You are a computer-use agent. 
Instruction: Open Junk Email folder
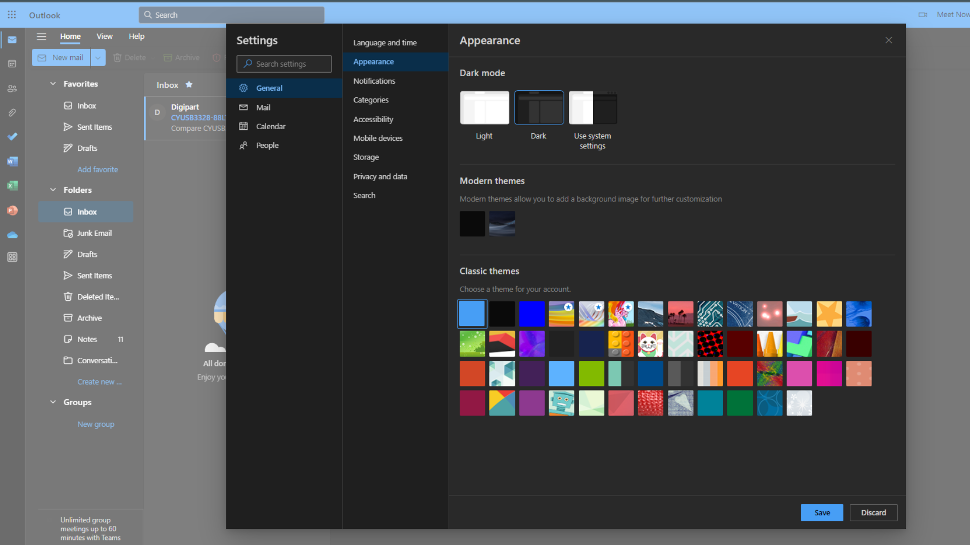tap(86, 233)
